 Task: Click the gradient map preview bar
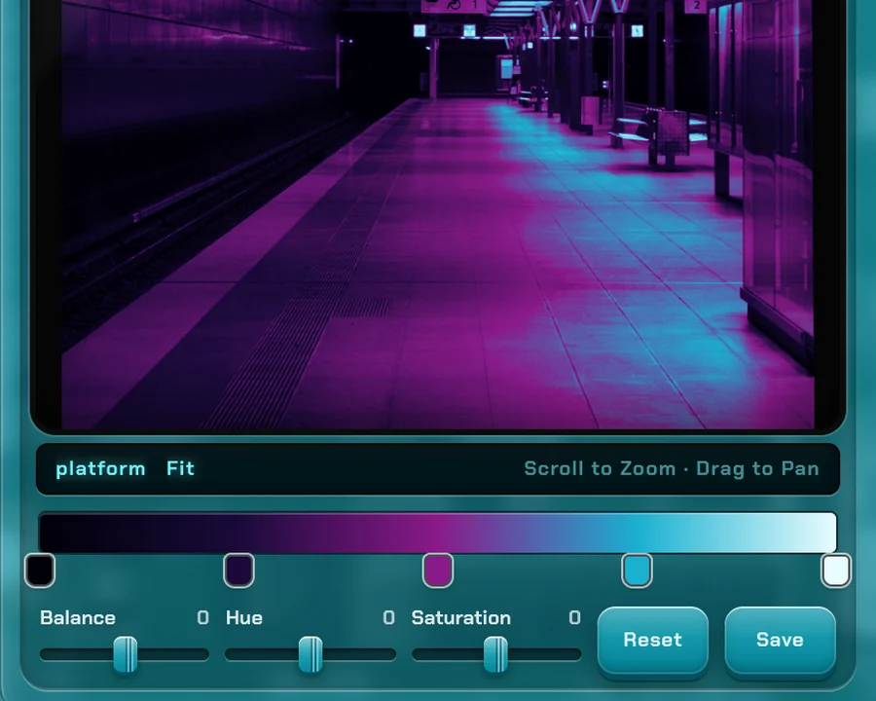tap(438, 532)
